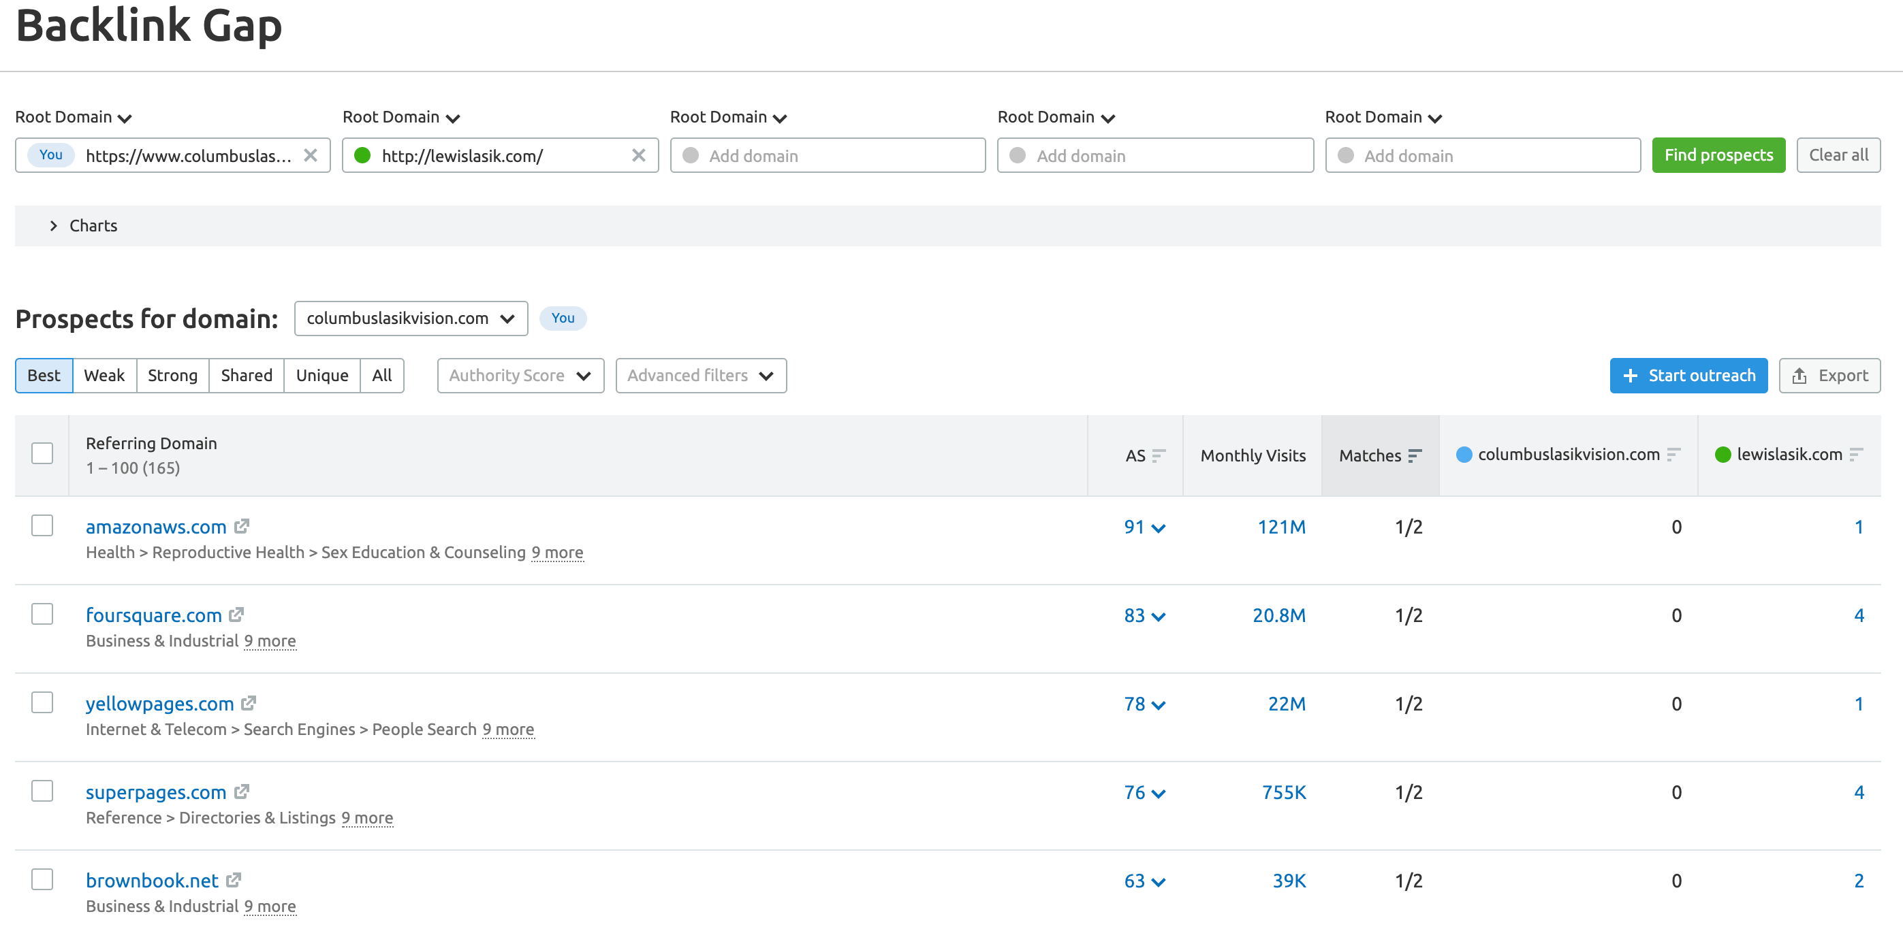Click the Find prospects button
This screenshot has width=1903, height=931.
(x=1718, y=155)
